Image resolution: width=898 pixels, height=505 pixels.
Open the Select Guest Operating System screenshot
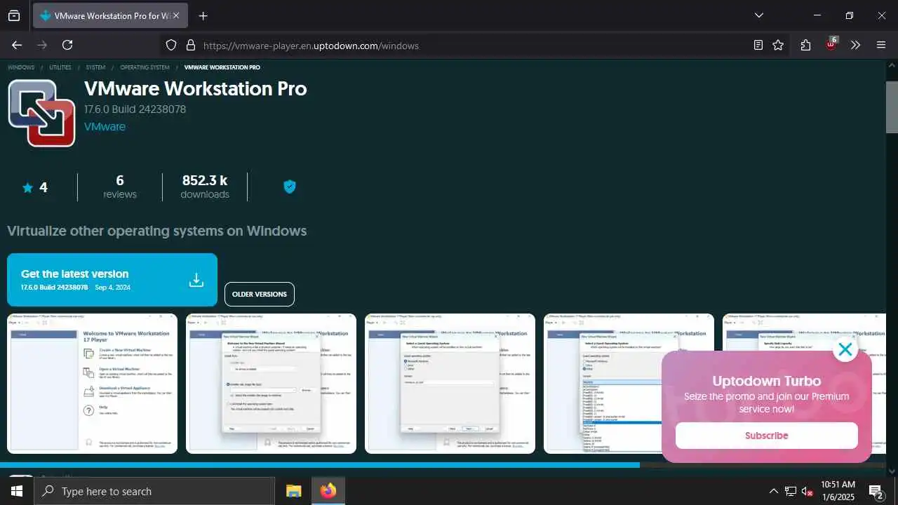coord(450,383)
